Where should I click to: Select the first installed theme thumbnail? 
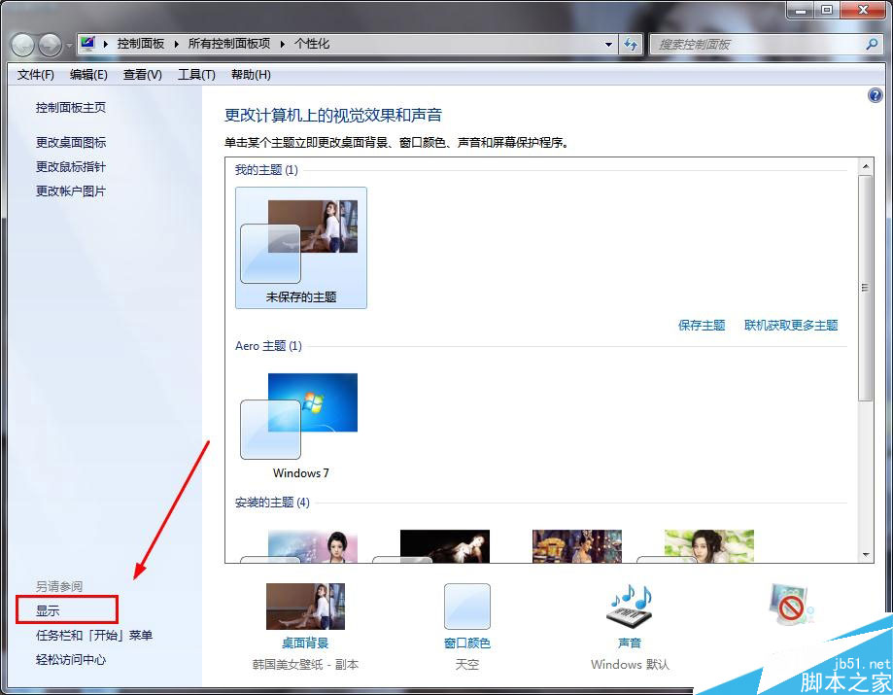311,544
